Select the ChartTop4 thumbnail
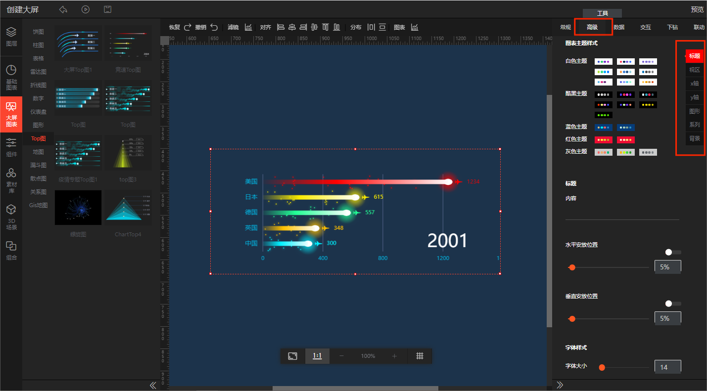Viewport: 707px width, 391px height. point(128,208)
